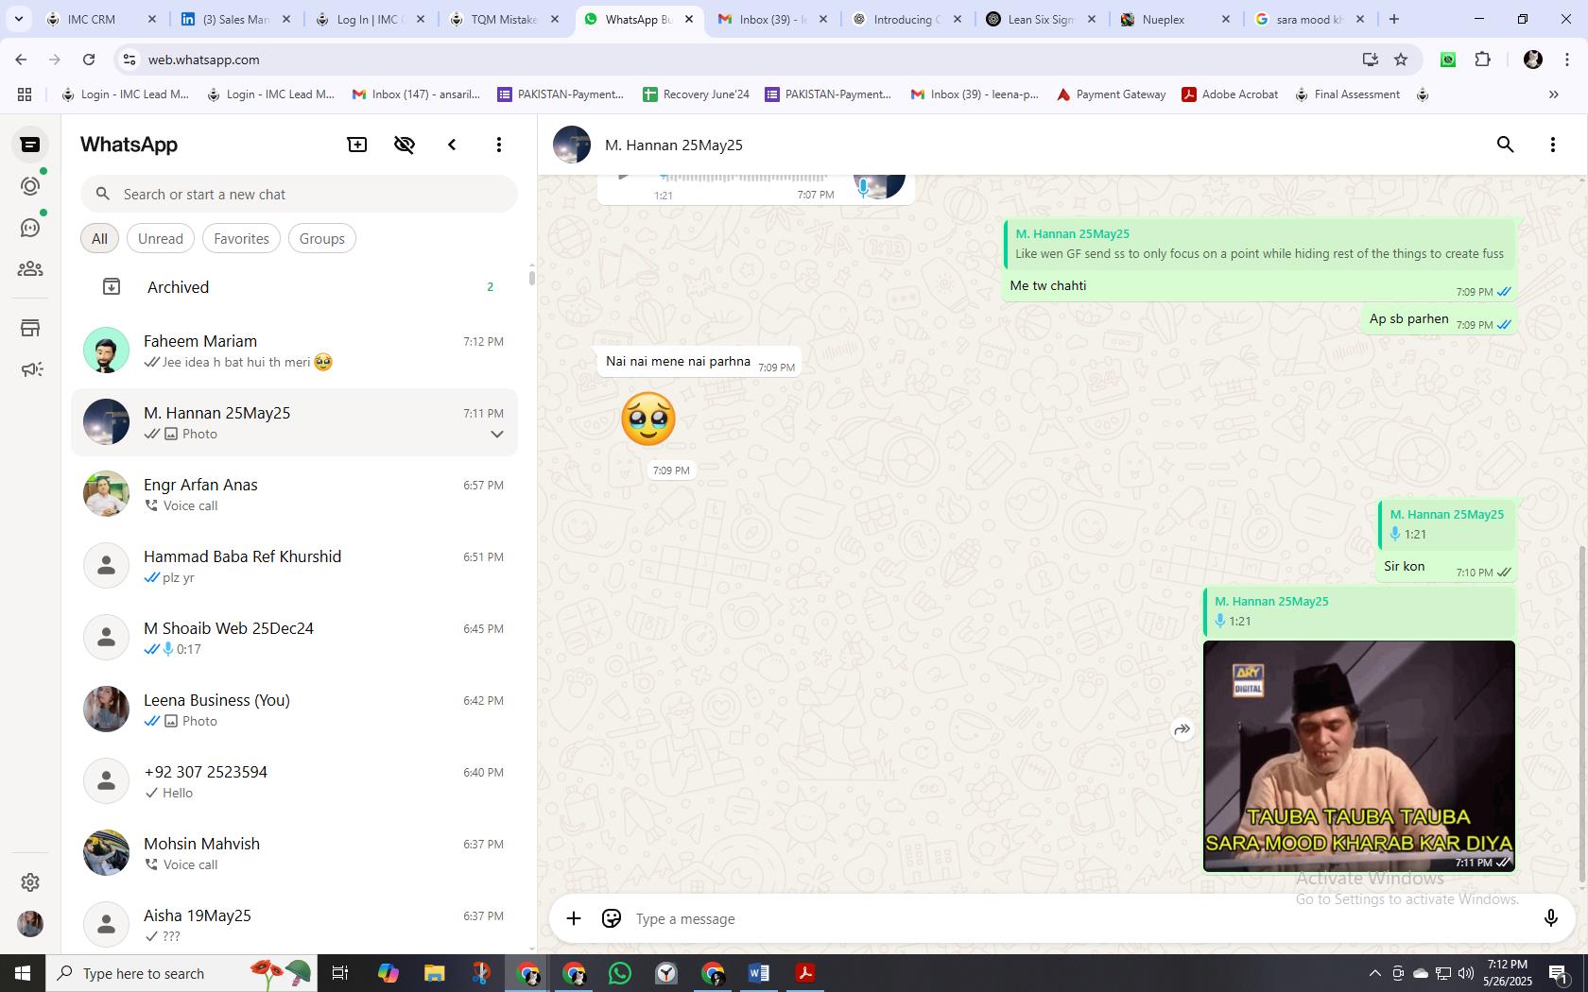
Task: Show hidden system tray icons chevron
Action: pyautogui.click(x=1375, y=973)
